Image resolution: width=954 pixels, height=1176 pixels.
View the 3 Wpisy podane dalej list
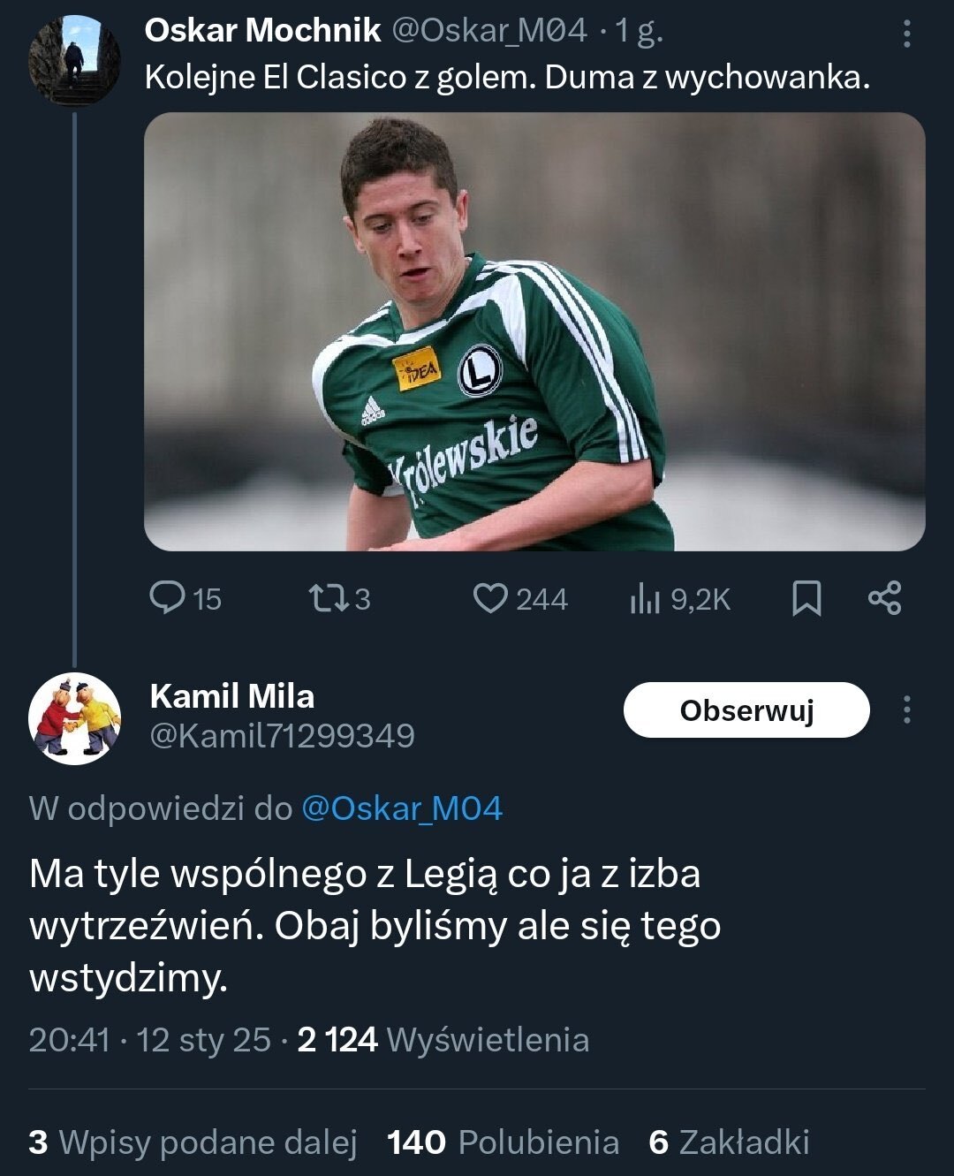(x=193, y=1142)
